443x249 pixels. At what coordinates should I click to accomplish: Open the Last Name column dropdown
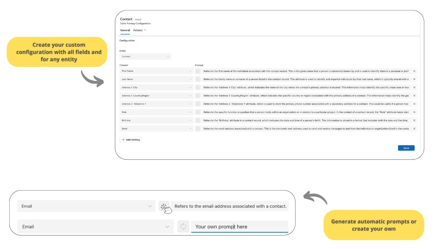[156, 79]
